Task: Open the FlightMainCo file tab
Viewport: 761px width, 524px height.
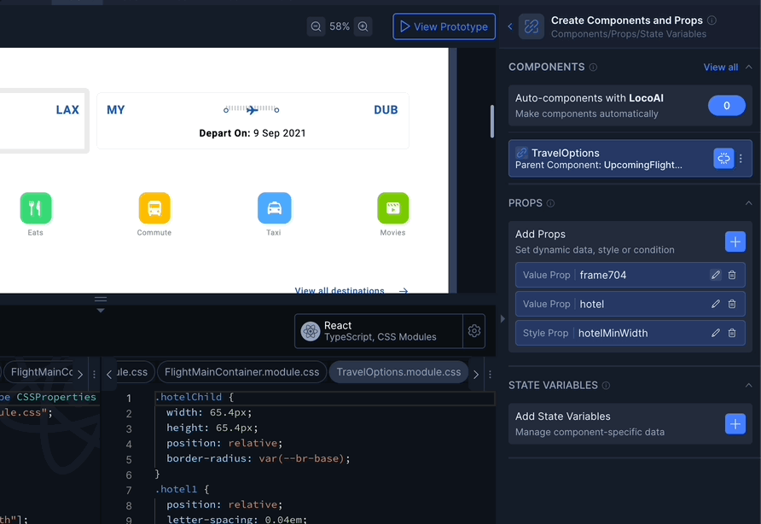Action: click(41, 372)
